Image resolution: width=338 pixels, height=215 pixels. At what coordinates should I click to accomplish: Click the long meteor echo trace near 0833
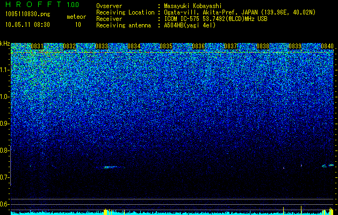click(114, 167)
